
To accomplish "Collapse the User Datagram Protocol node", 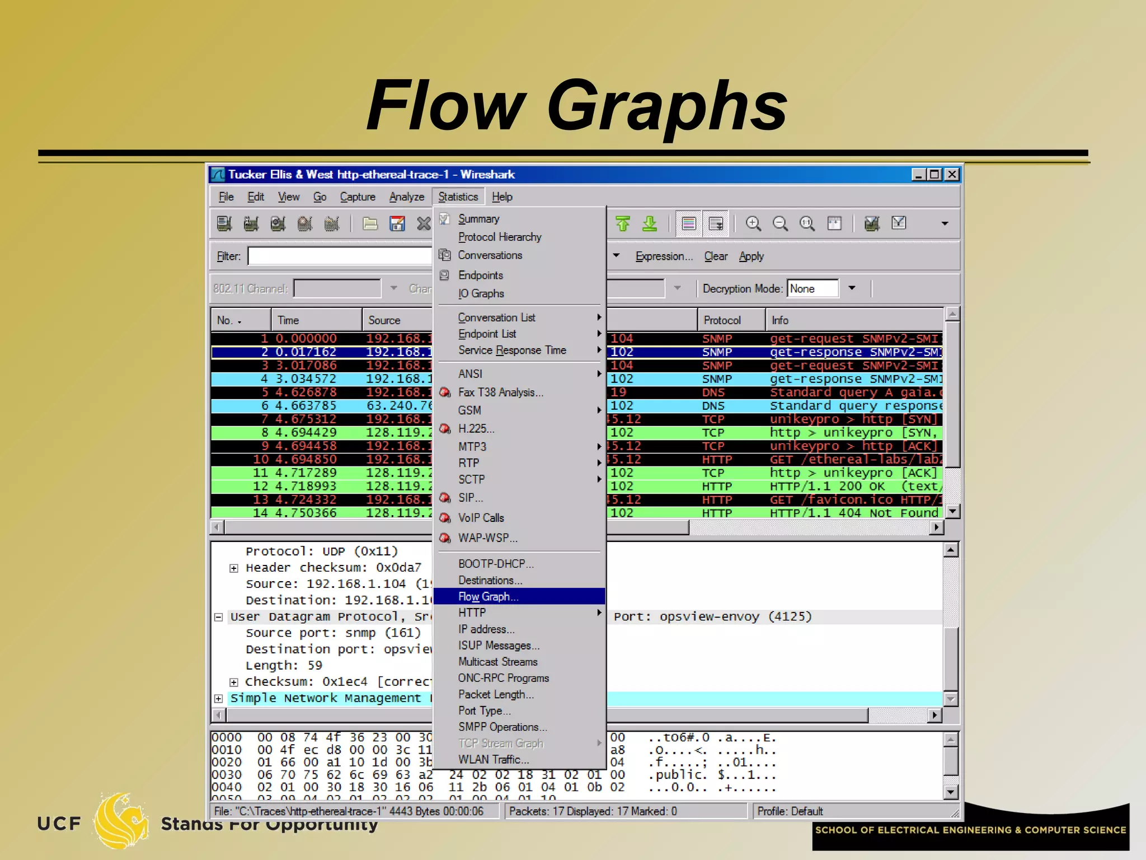I will 219,617.
